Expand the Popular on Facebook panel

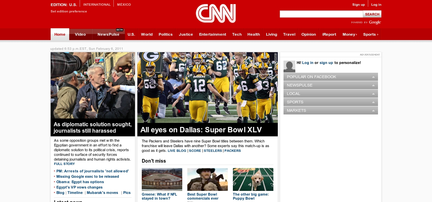[x=330, y=77]
